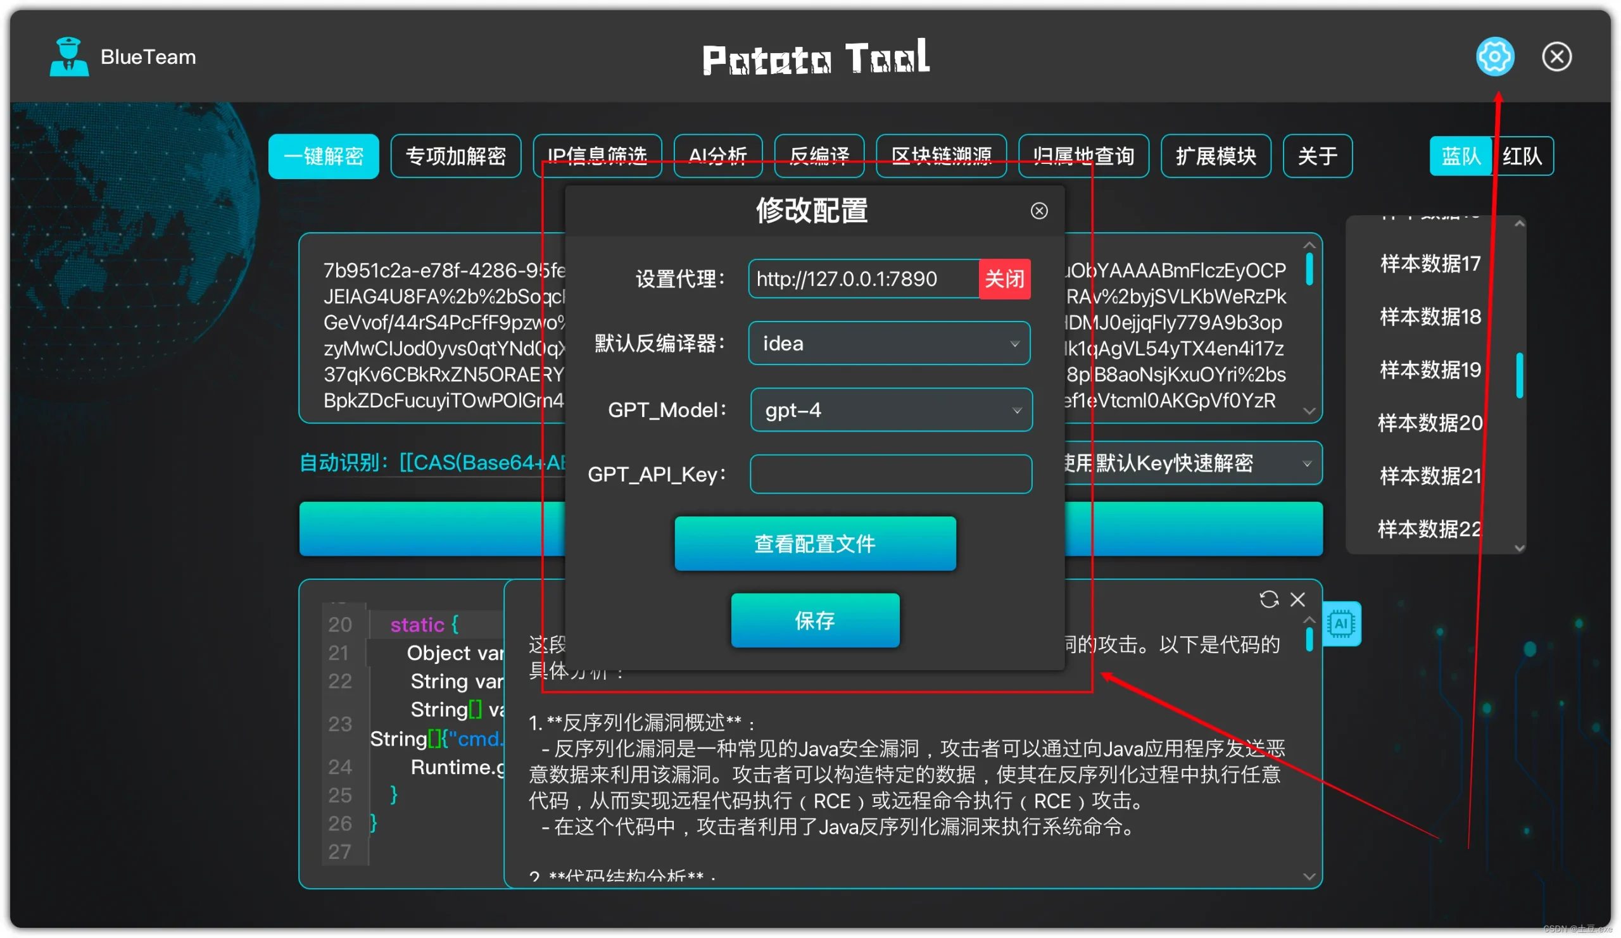Select 样本数据21 in sample list

1430,476
